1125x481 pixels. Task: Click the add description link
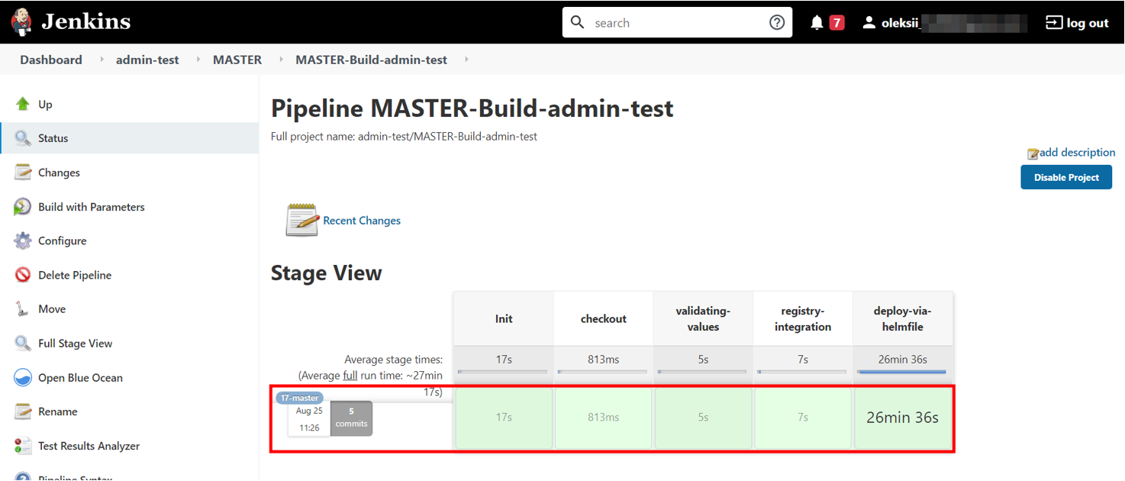point(1077,152)
